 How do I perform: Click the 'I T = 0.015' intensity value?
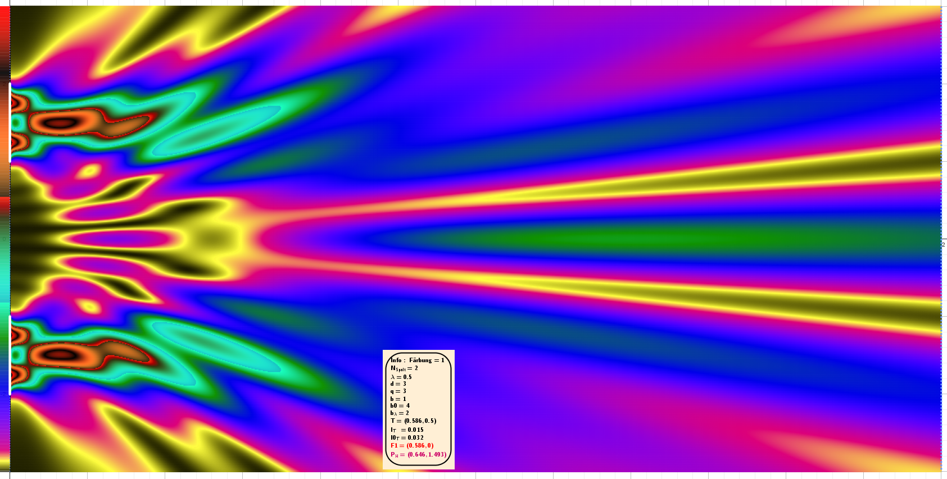pos(407,430)
